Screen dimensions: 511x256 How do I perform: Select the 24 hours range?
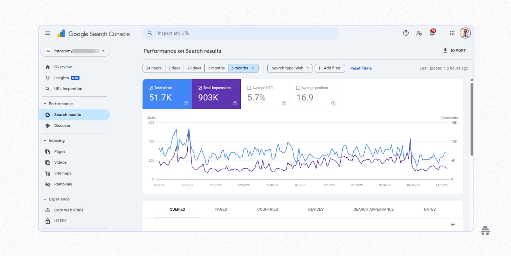pyautogui.click(x=154, y=68)
